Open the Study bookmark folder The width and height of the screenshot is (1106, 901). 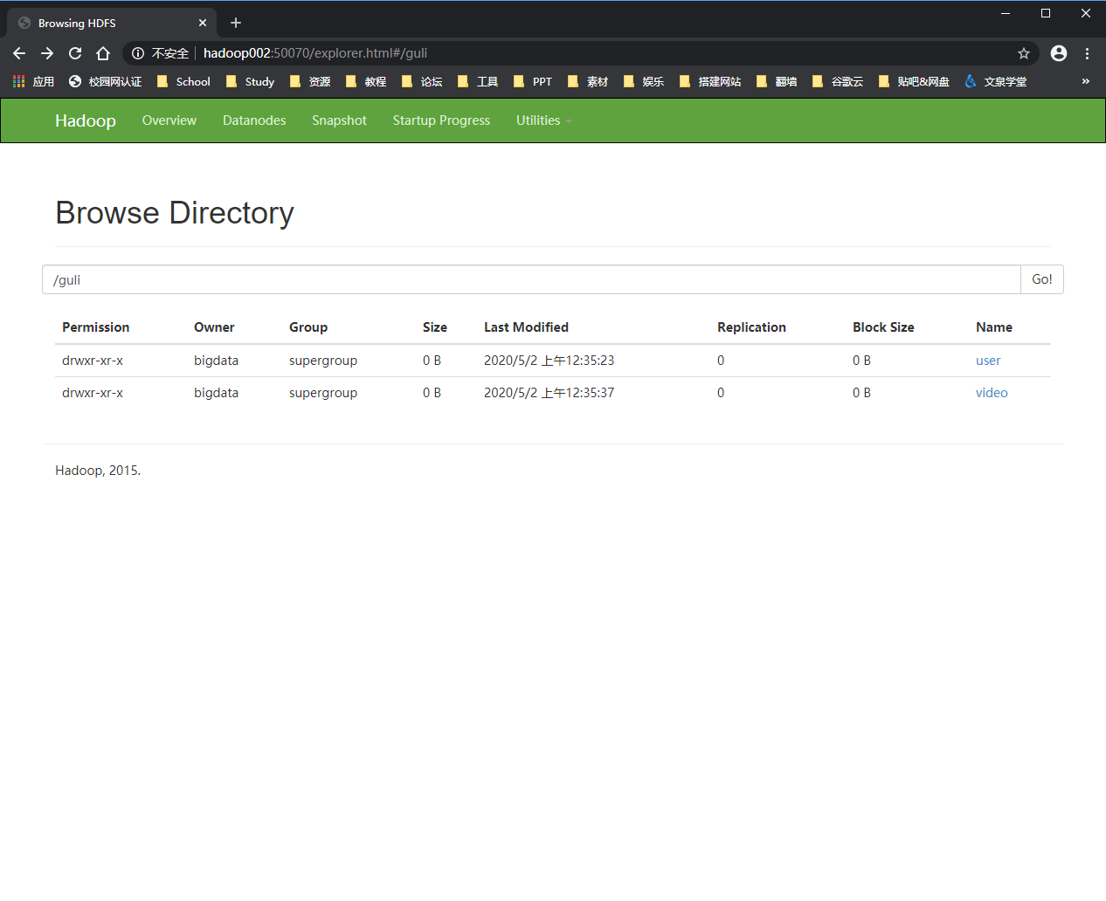pyautogui.click(x=250, y=81)
